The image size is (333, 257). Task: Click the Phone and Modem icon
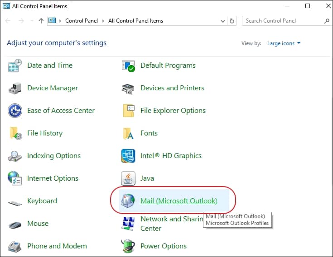(14, 247)
